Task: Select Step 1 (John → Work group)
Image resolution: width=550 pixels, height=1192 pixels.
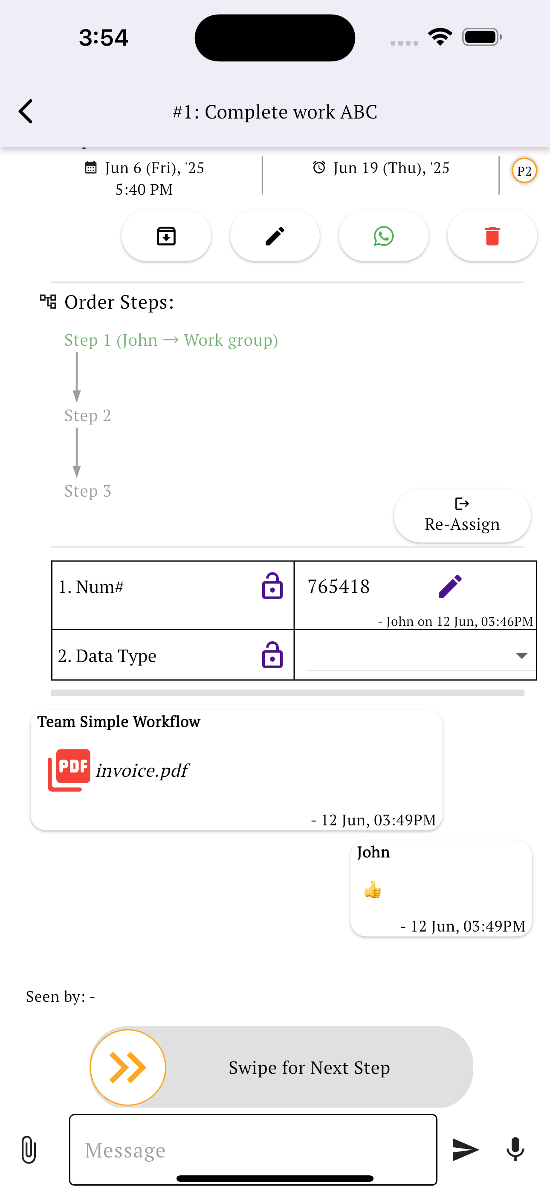Action: click(171, 340)
